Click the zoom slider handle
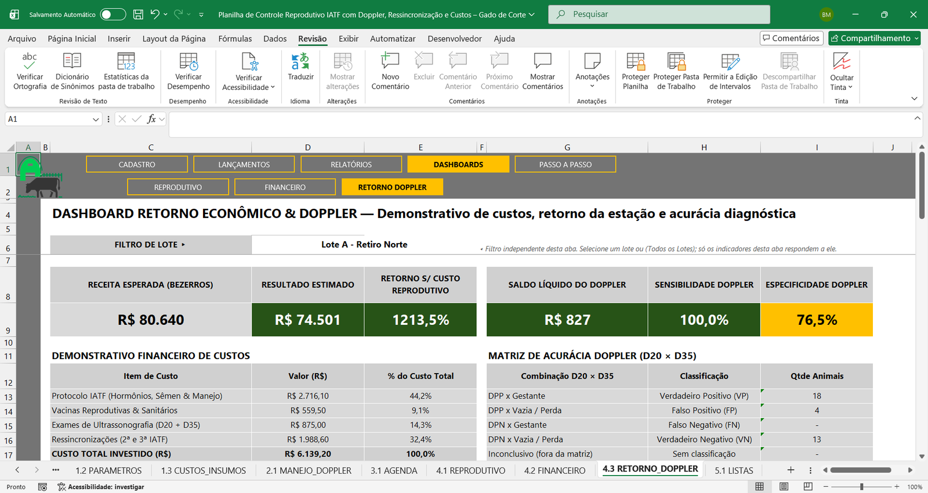 [x=861, y=487]
